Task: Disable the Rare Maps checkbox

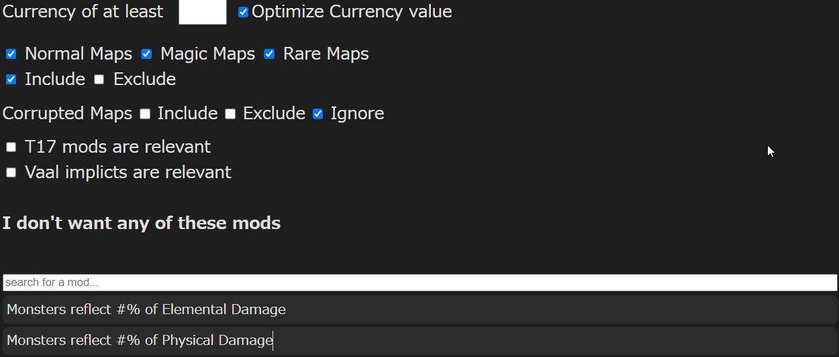Action: pos(269,54)
